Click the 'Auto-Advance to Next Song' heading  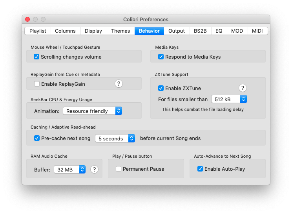pos(223,156)
